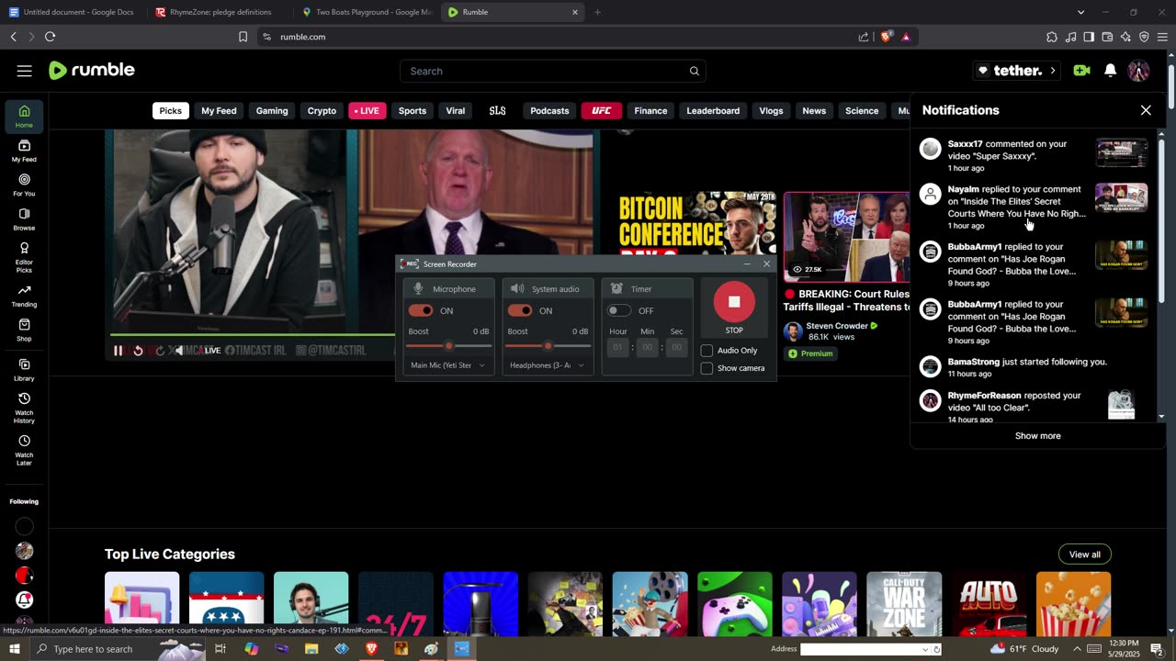
Task: Pause the live video player
Action: [118, 350]
